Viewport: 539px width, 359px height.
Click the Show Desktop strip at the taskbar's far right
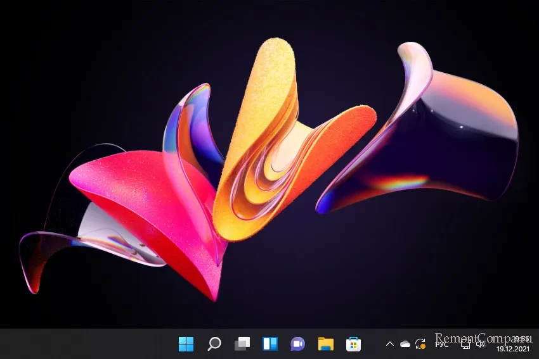pyautogui.click(x=536, y=344)
